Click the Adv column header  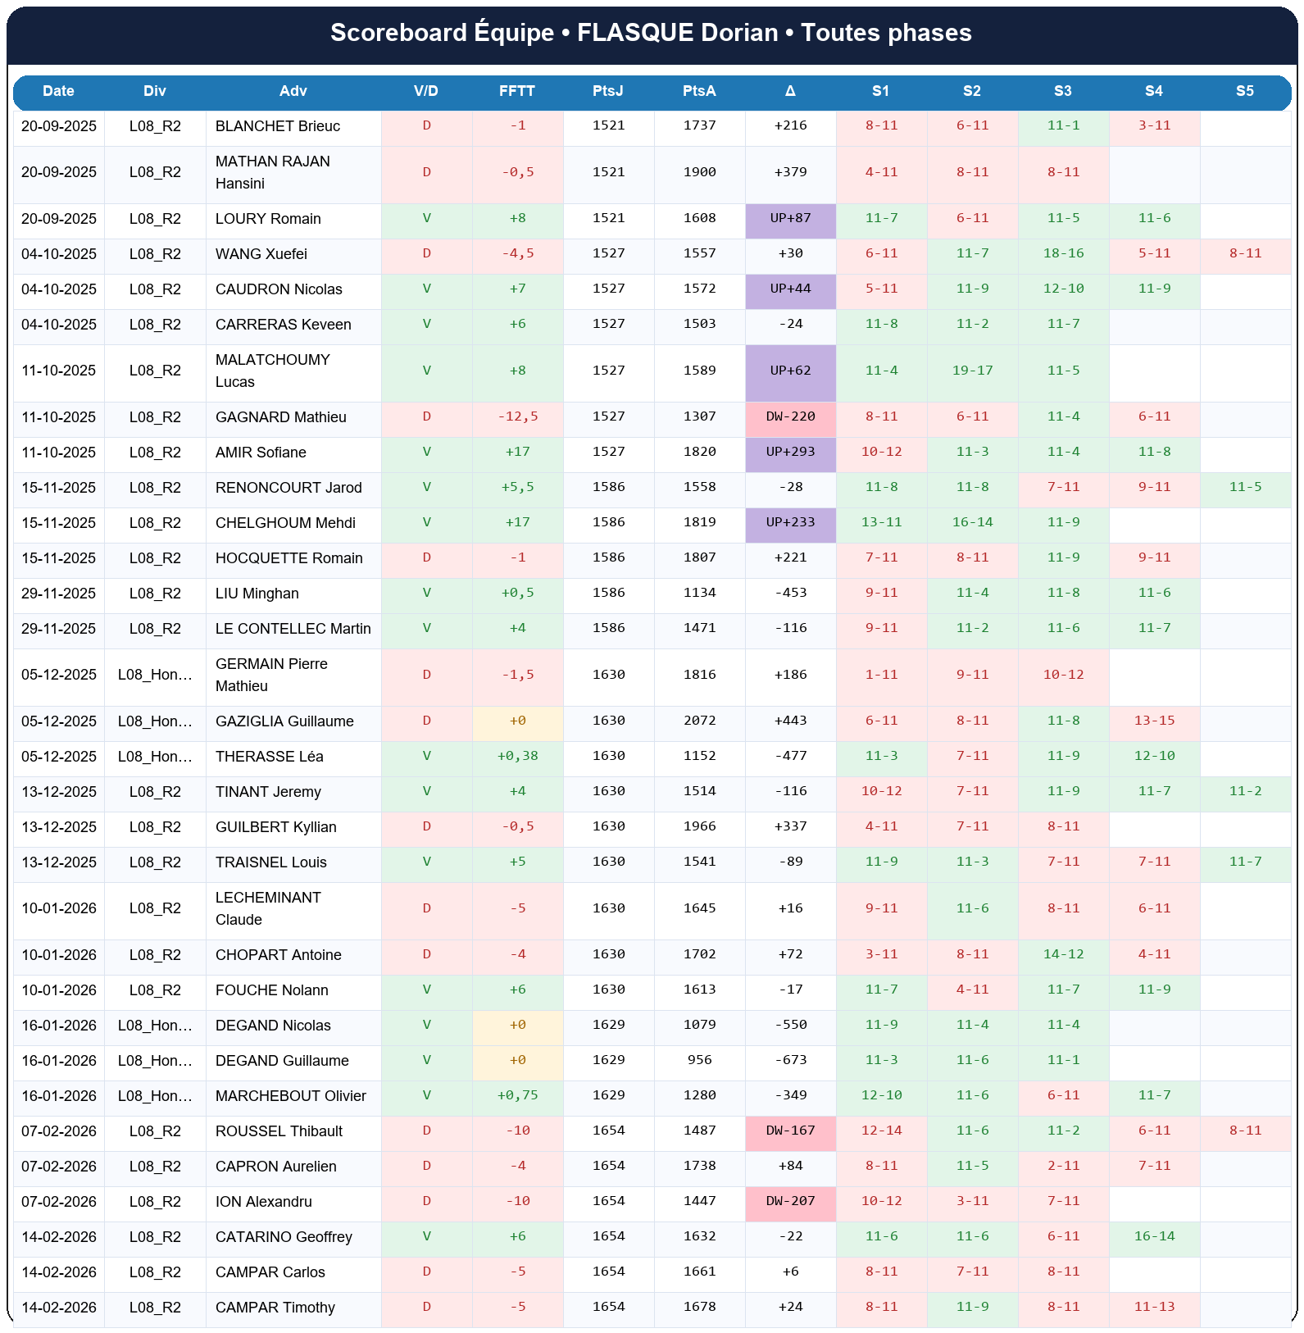click(x=293, y=91)
